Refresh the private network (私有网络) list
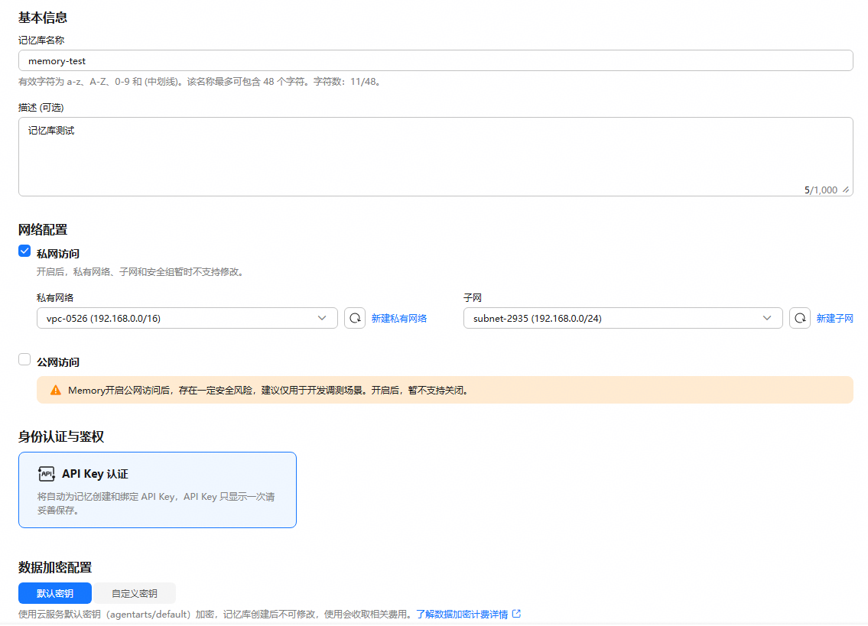 pyautogui.click(x=355, y=318)
